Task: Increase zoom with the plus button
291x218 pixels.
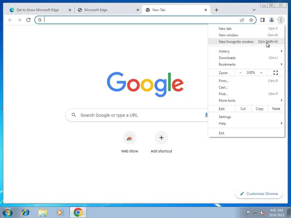Action: [x=261, y=73]
